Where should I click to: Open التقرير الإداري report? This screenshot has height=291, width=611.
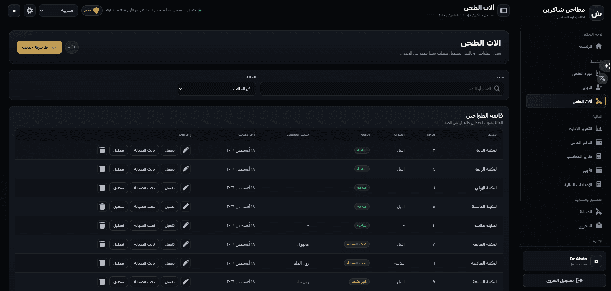point(566,128)
